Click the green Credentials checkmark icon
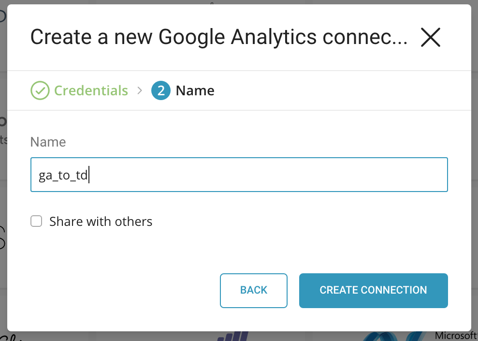The image size is (478, 341). point(40,90)
